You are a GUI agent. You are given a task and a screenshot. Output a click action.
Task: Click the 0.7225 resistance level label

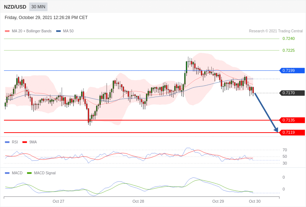pyautogui.click(x=288, y=50)
